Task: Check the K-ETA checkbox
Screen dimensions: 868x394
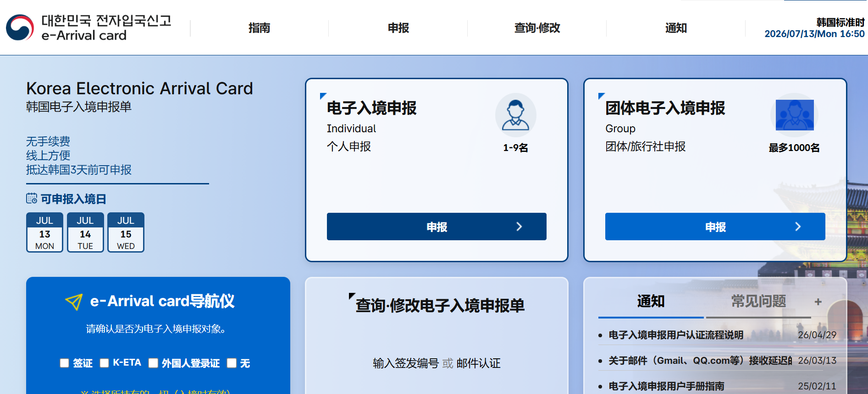Action: (x=105, y=363)
